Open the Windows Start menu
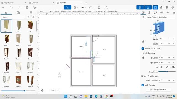Image resolution: width=177 pixels, height=99 pixels. click(66, 96)
